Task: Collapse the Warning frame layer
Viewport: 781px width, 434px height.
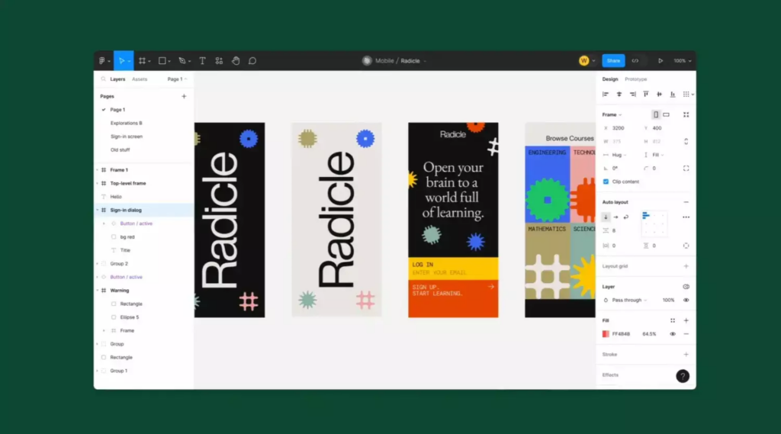Action: (97, 291)
